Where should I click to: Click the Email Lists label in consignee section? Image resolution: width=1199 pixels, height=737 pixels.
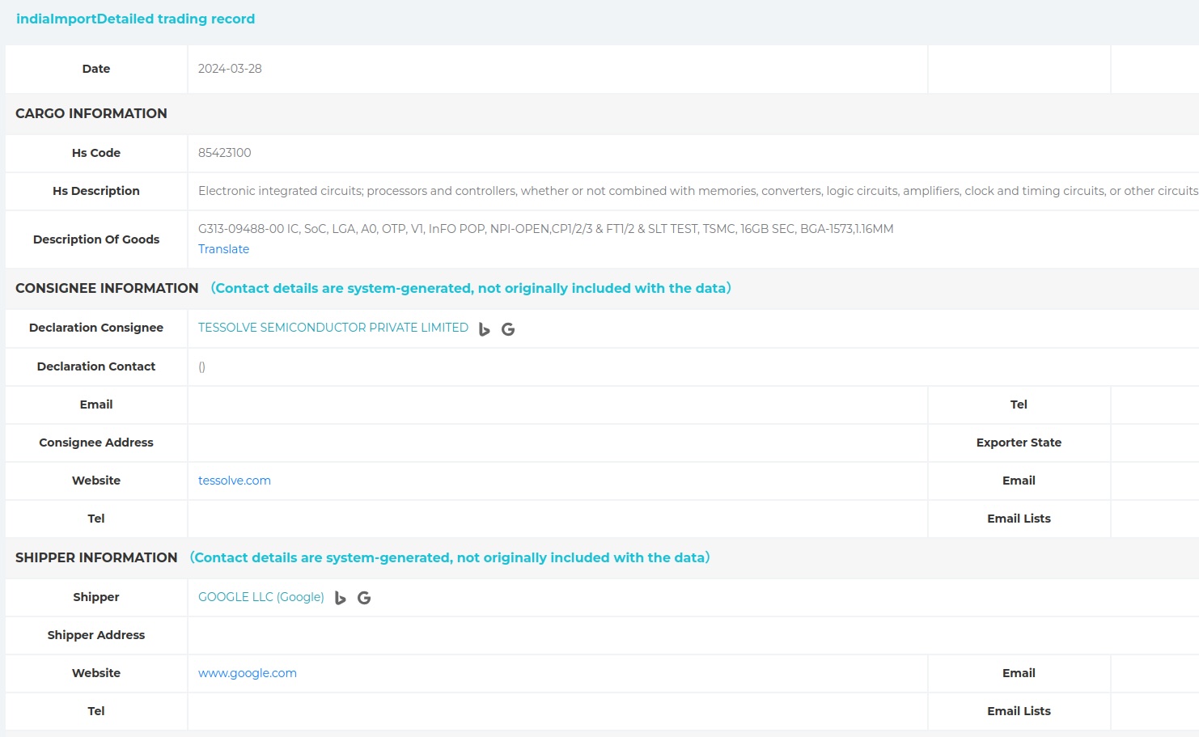click(x=1019, y=519)
